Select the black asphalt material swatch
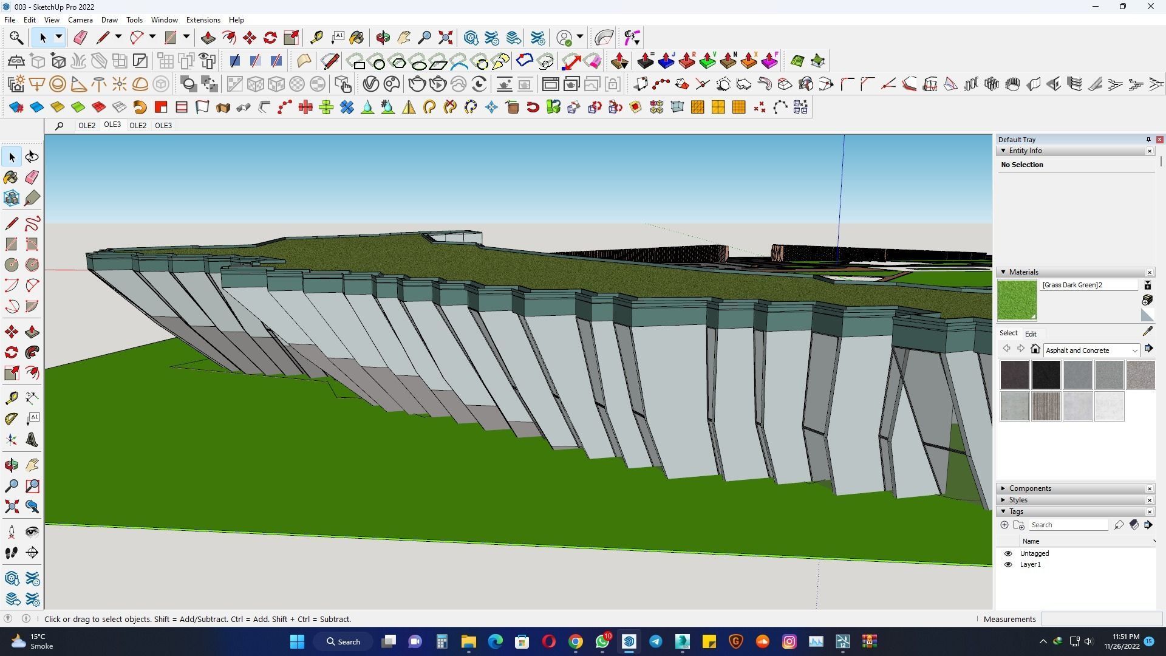This screenshot has height=656, width=1166. pyautogui.click(x=1046, y=375)
